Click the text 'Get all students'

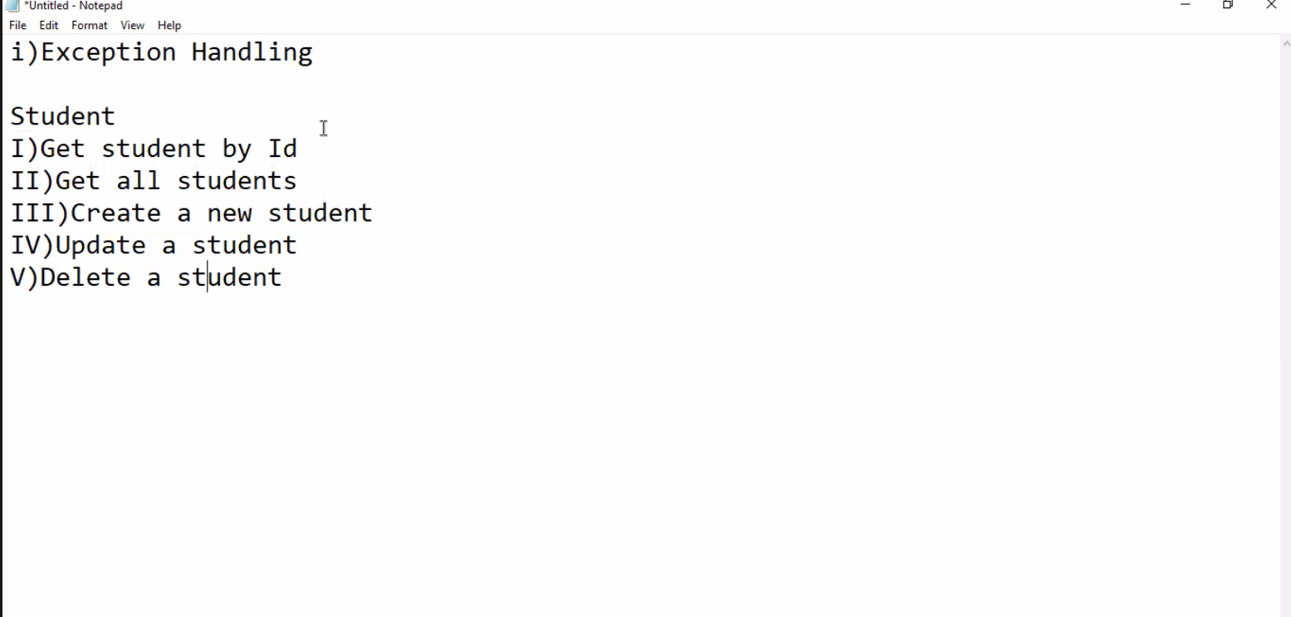click(x=153, y=180)
